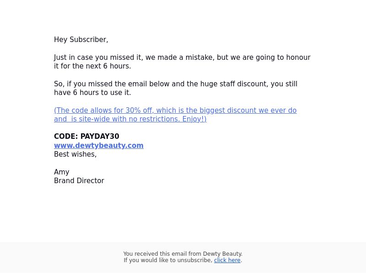Open the www.dewtybeauty.com link
The image size is (366, 274).
(99, 145)
